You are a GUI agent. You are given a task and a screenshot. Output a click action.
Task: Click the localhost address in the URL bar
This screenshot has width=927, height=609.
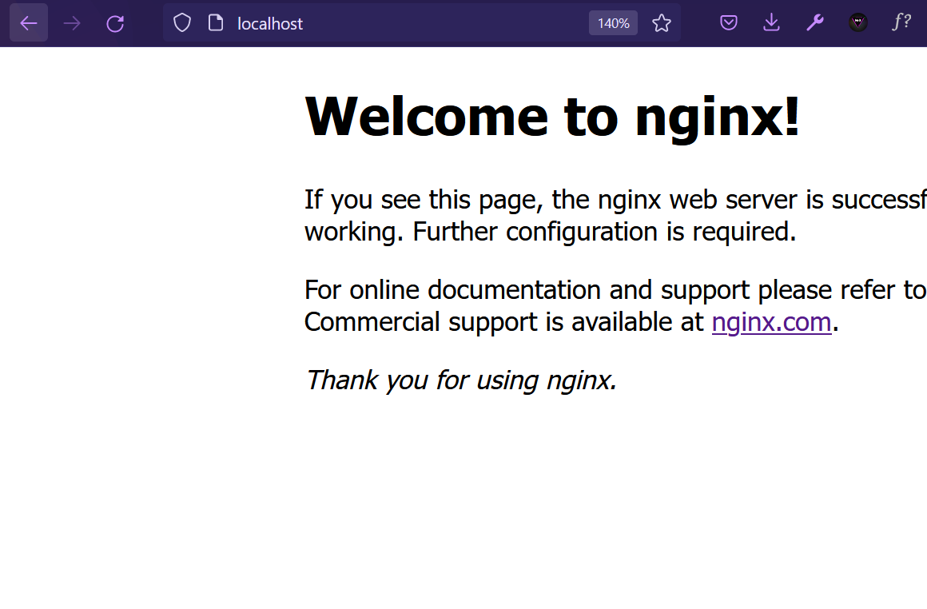pos(270,24)
